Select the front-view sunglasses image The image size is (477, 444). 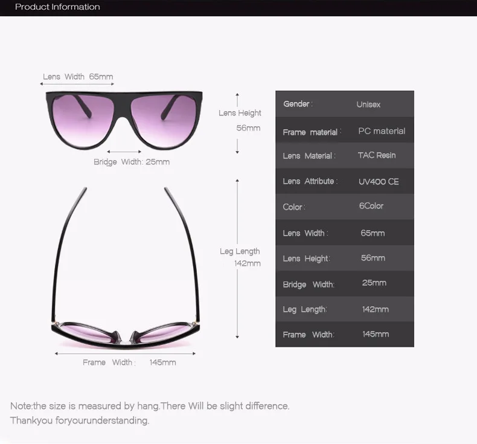(x=124, y=120)
